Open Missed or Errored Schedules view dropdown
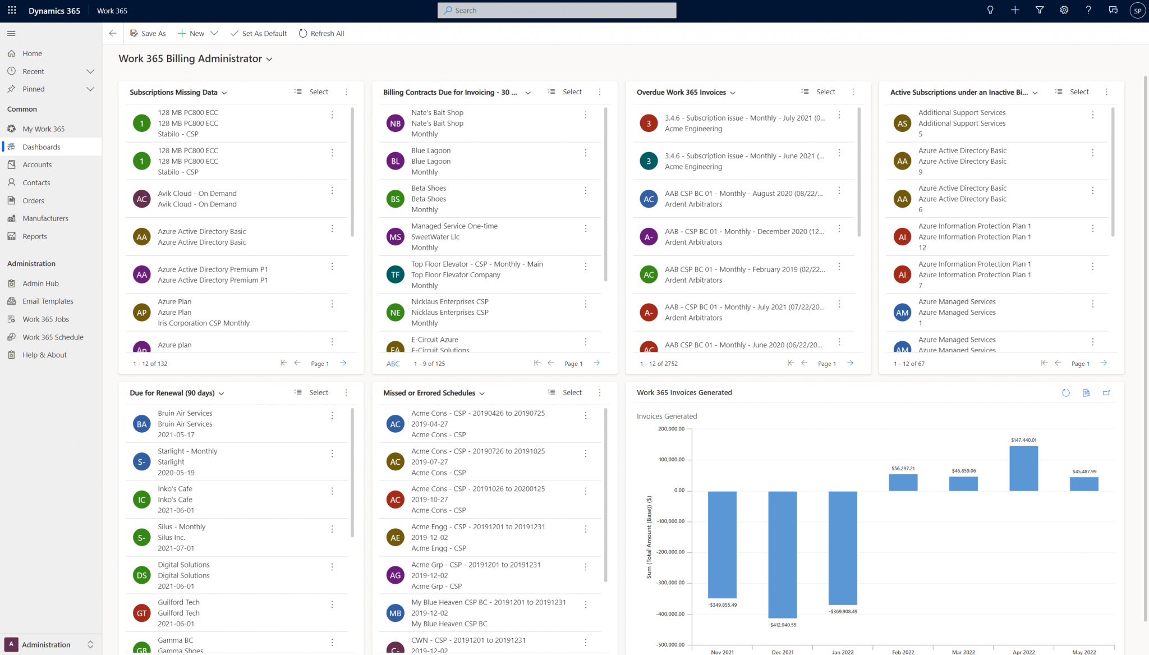The height and width of the screenshot is (655, 1149). (x=482, y=393)
